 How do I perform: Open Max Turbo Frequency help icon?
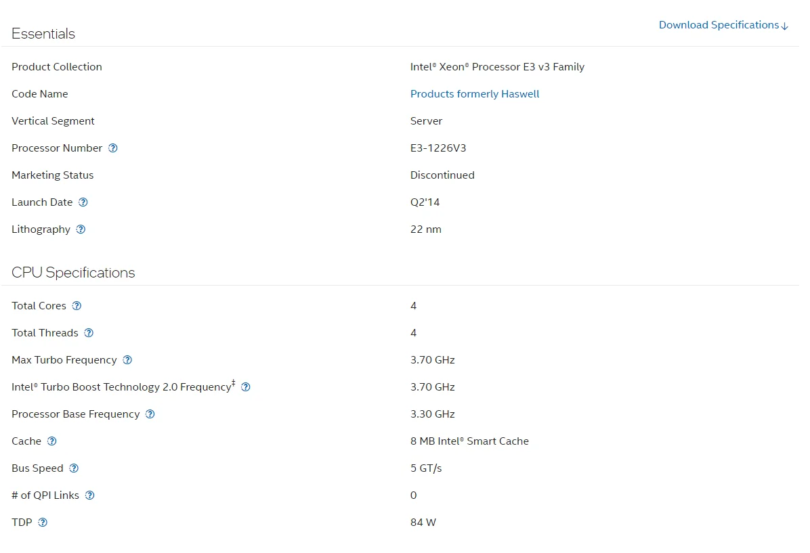127,360
